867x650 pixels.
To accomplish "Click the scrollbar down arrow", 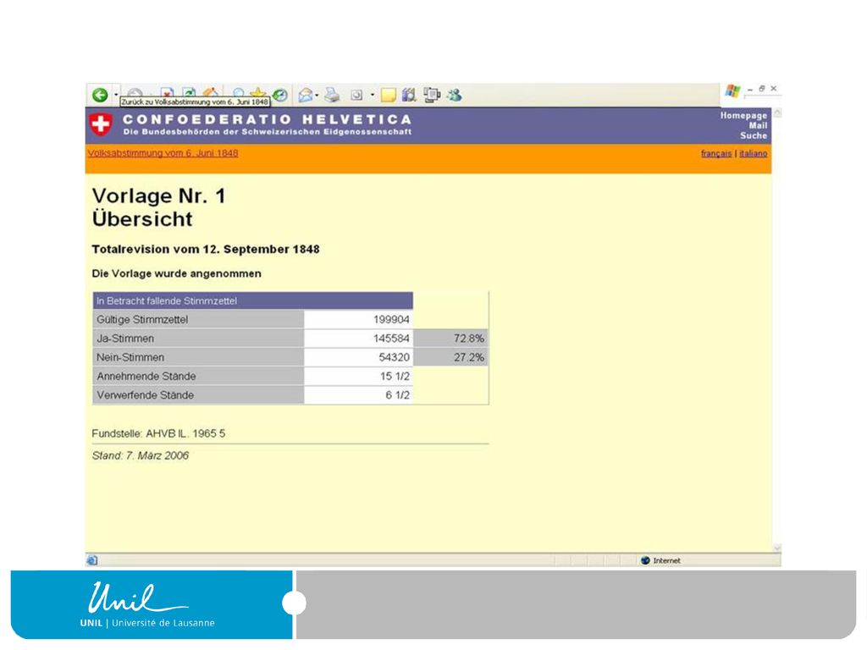I will pos(777,548).
